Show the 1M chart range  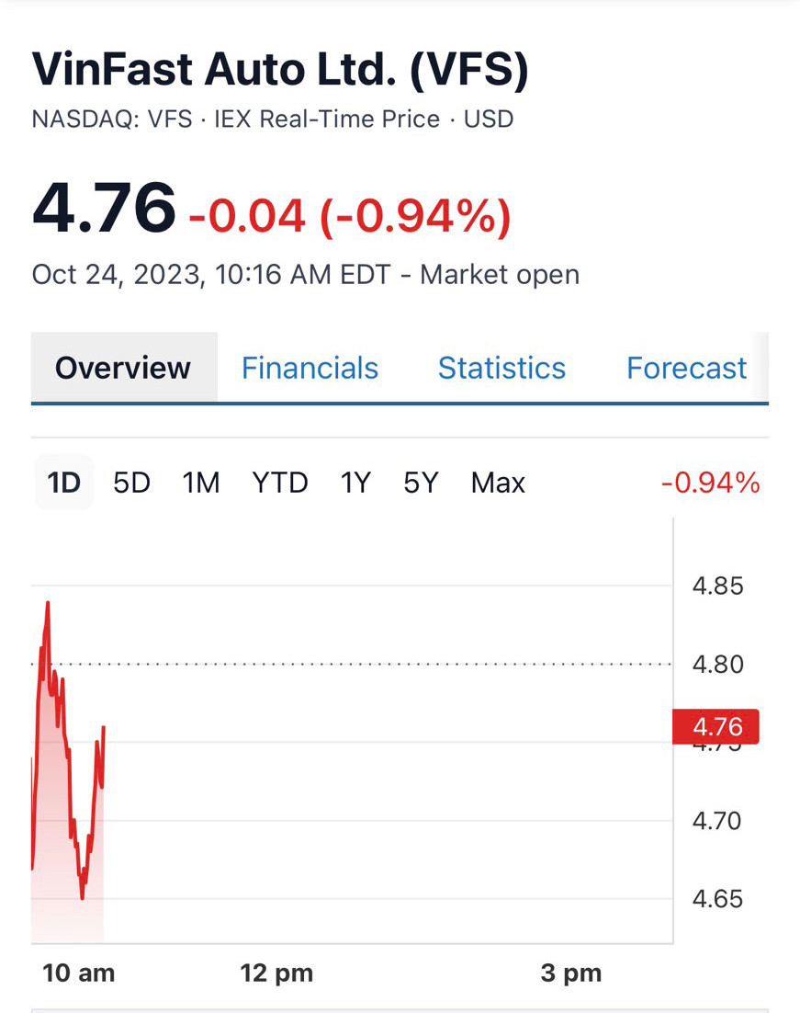click(201, 483)
